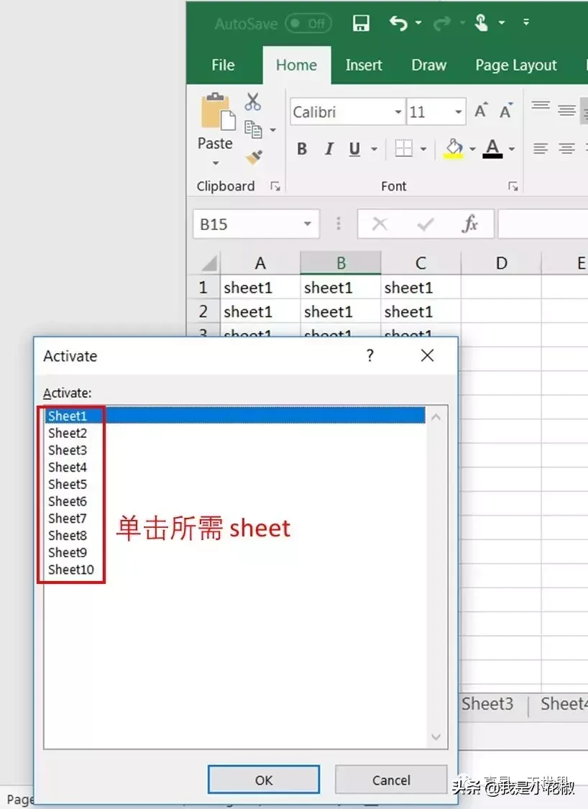
Task: Go to the Page Layout tab
Action: (x=516, y=65)
